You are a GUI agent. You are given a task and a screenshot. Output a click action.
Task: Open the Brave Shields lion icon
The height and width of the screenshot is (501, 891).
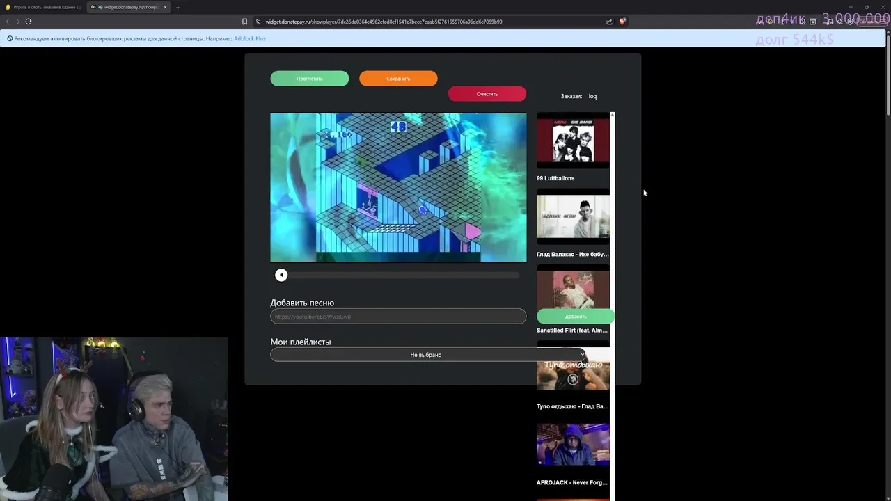622,22
